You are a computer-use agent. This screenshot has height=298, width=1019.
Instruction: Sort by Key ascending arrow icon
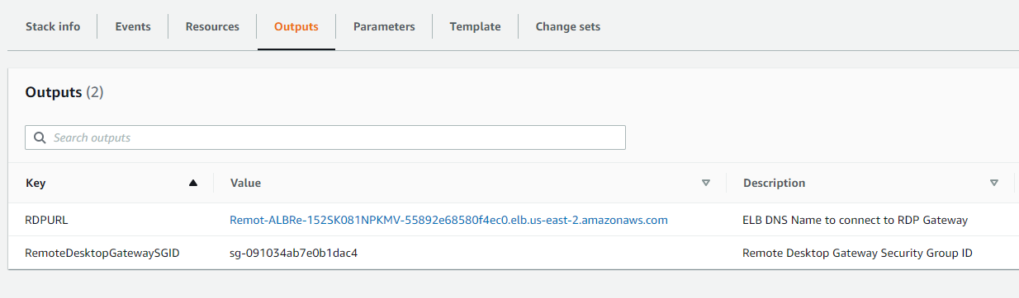tap(193, 183)
